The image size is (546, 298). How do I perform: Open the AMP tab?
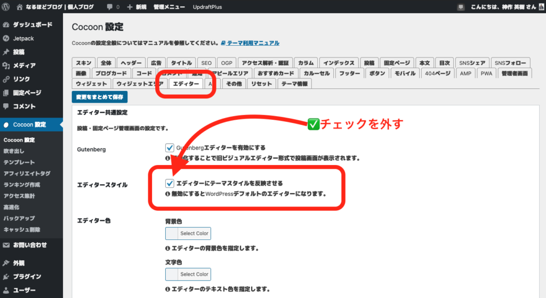point(465,73)
